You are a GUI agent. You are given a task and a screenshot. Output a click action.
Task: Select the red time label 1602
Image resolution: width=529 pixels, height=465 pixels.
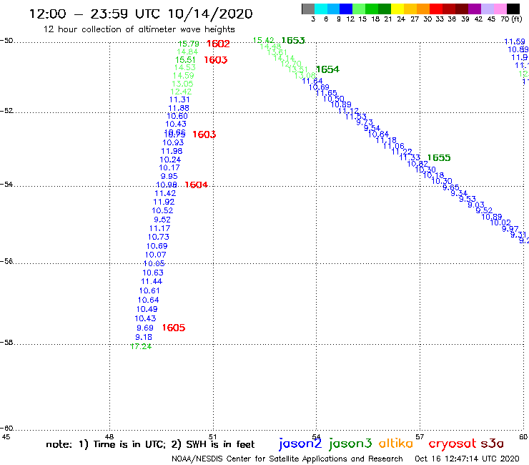pos(218,44)
